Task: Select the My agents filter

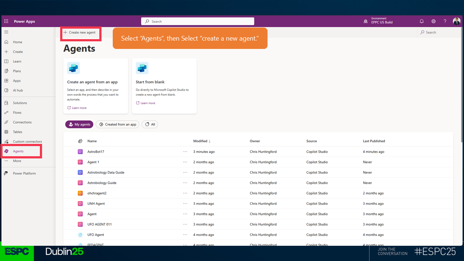Action: click(x=79, y=124)
